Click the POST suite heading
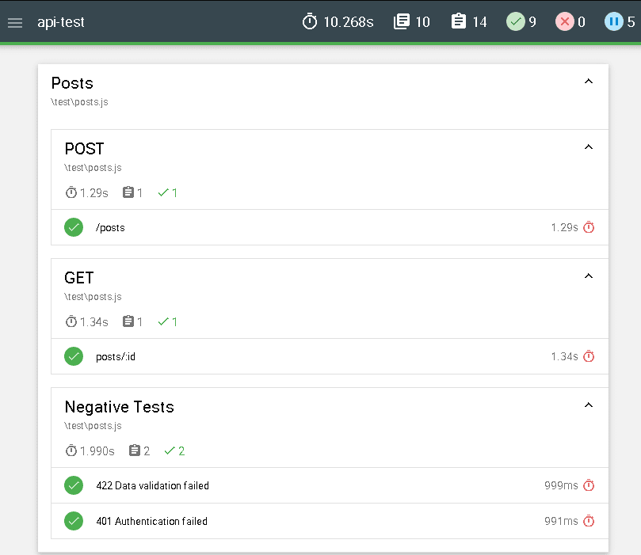This screenshot has width=641, height=555. point(84,149)
